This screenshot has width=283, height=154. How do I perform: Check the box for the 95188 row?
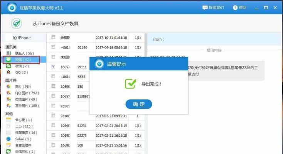53,115
